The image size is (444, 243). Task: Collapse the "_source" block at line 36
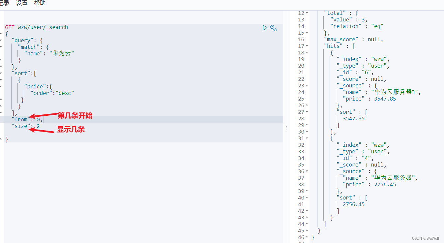[x=307, y=171]
